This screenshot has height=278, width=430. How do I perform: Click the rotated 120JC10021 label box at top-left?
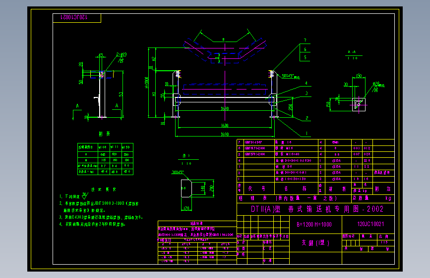point(77,18)
